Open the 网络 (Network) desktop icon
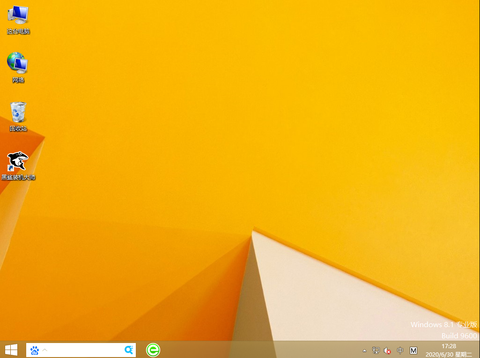The image size is (480, 358). point(18,63)
